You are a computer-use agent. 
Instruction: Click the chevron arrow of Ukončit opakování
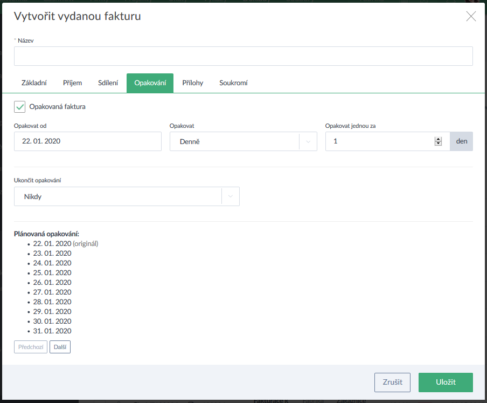coord(231,196)
